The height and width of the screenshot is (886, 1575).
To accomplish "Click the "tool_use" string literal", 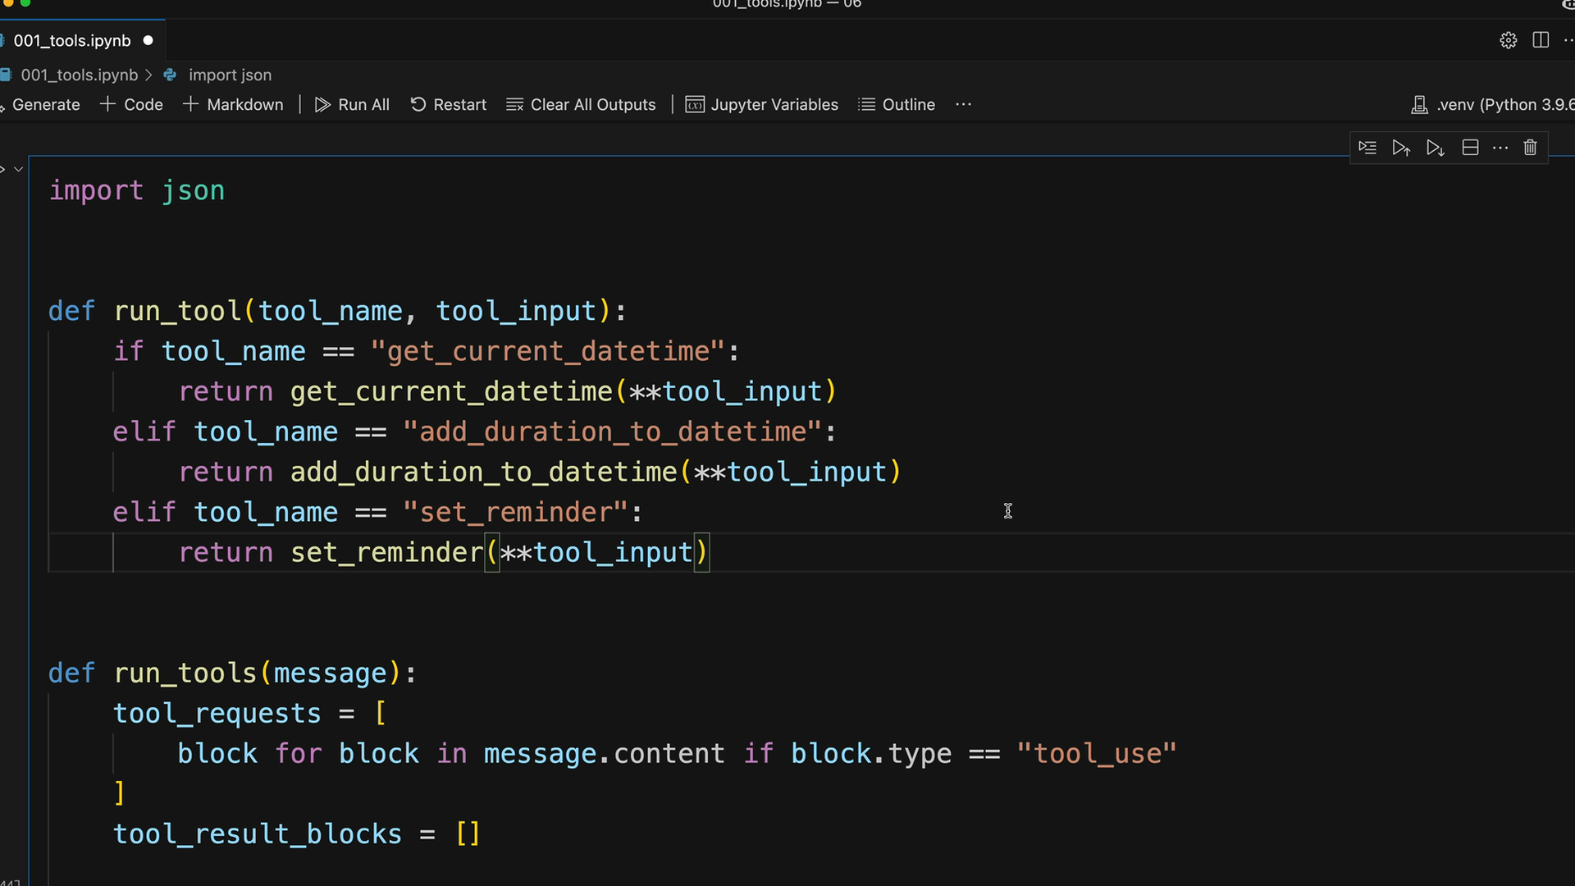I will pyautogui.click(x=1097, y=753).
